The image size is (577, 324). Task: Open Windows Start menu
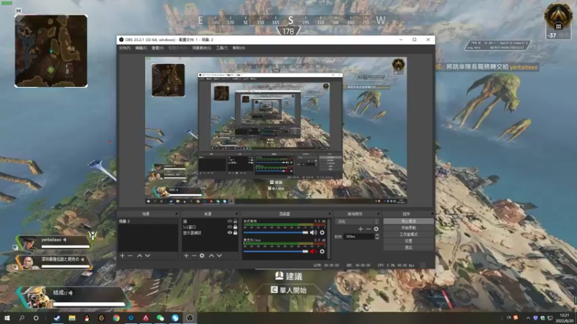click(7, 318)
